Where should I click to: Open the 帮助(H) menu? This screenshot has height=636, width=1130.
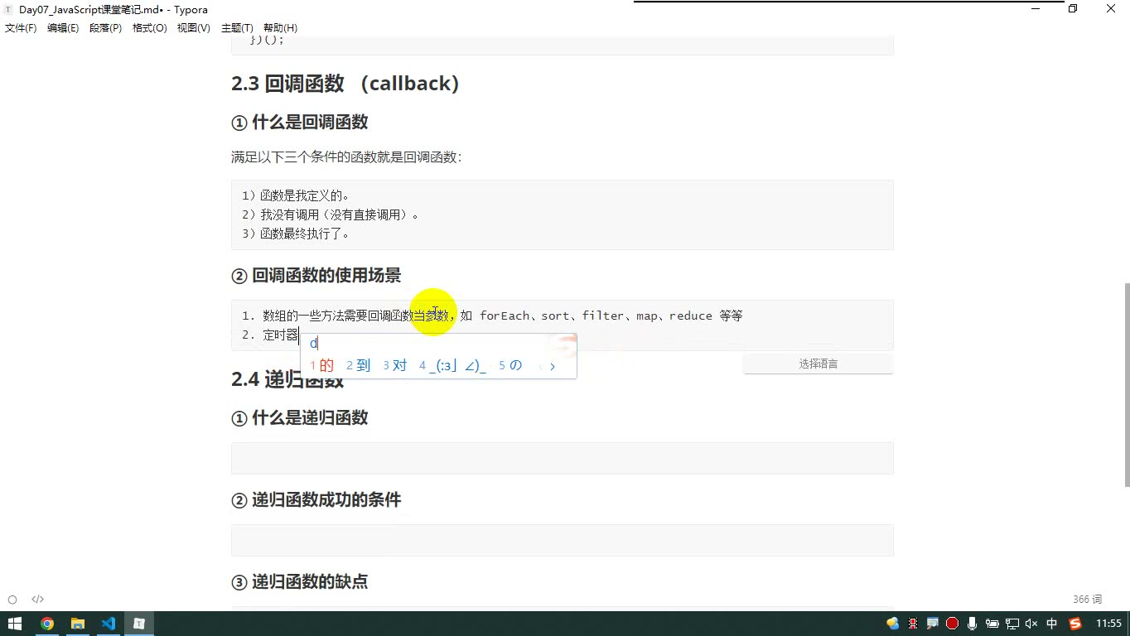(280, 28)
